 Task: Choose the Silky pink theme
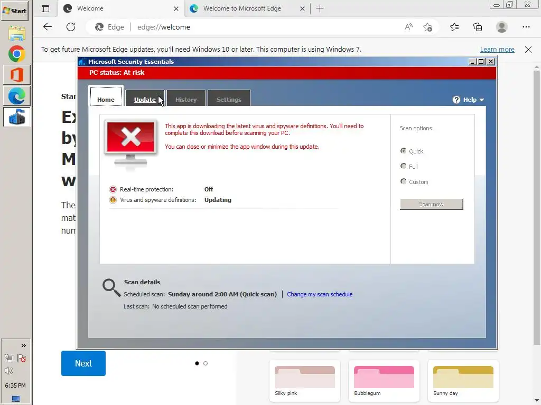[305, 381]
